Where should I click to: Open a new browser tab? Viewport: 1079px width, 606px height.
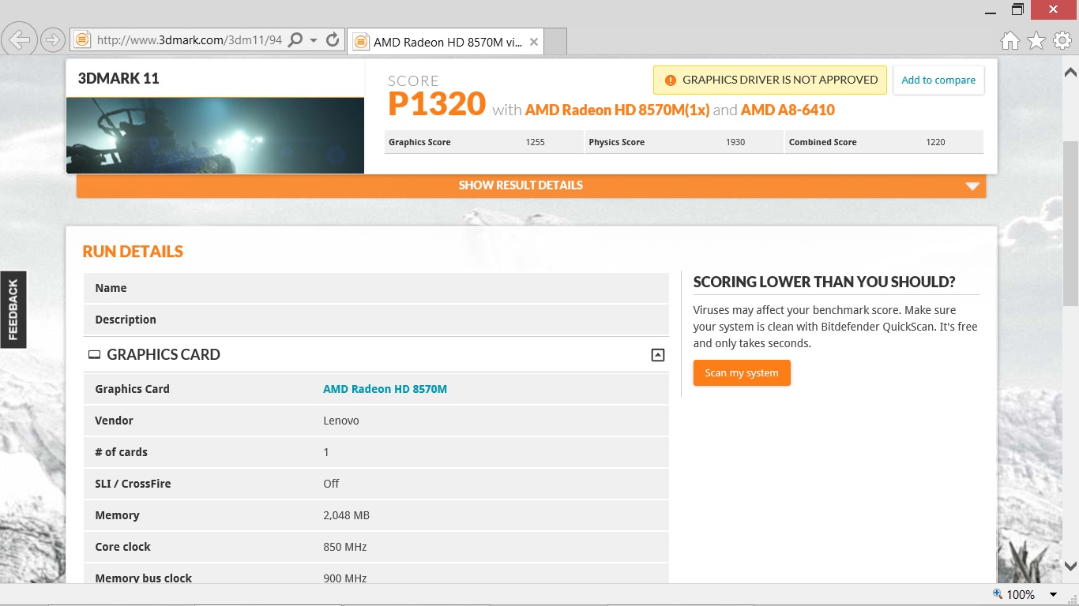click(x=555, y=42)
